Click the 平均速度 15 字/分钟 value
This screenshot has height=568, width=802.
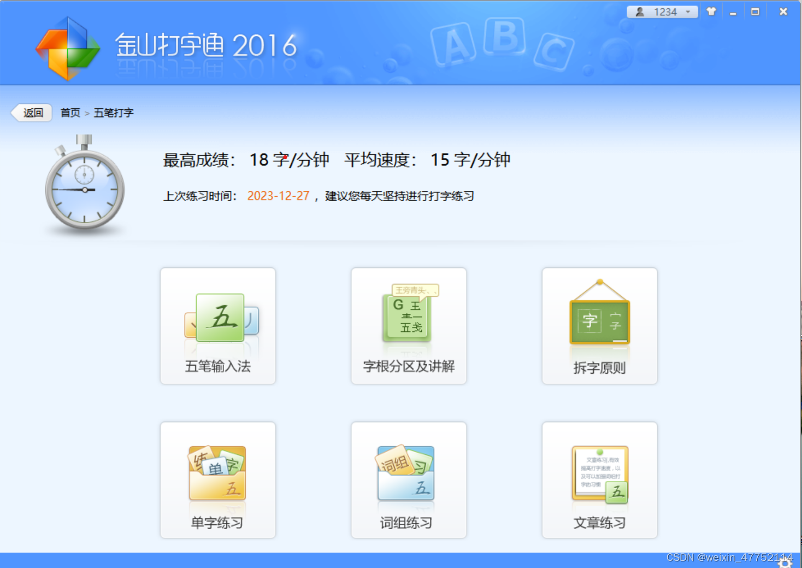click(470, 160)
